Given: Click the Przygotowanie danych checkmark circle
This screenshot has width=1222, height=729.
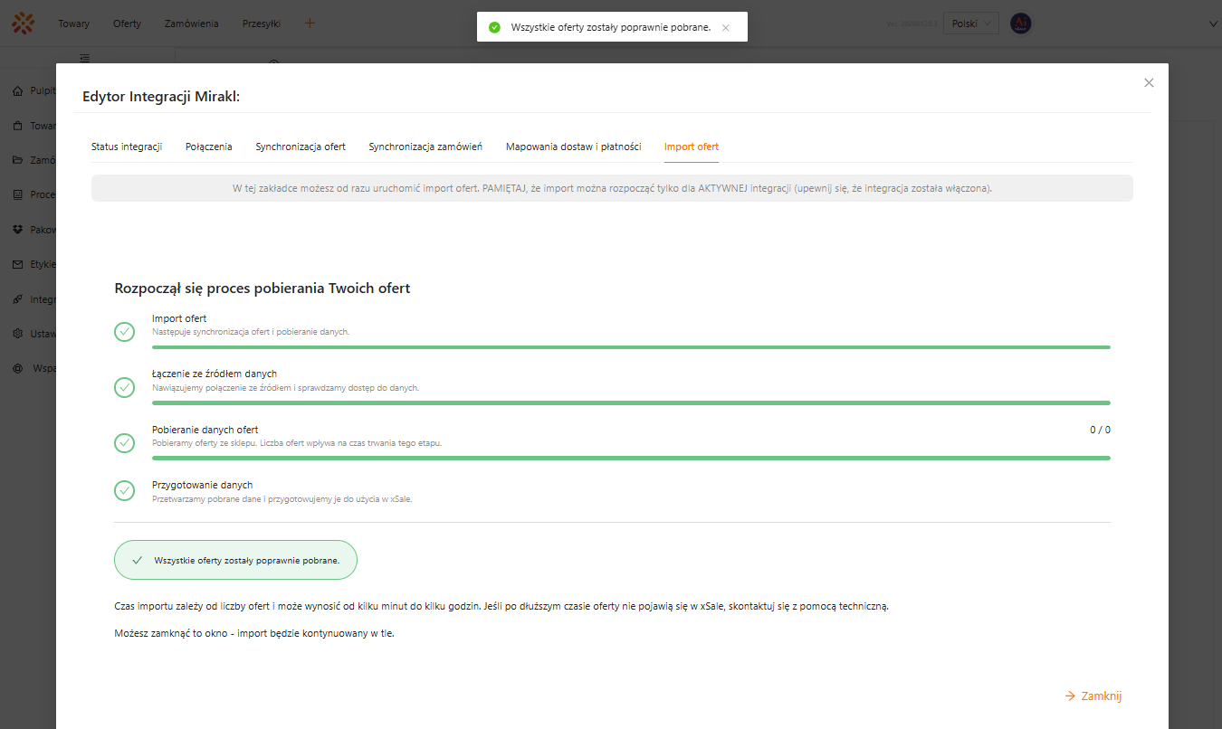Looking at the screenshot, I should coord(125,490).
